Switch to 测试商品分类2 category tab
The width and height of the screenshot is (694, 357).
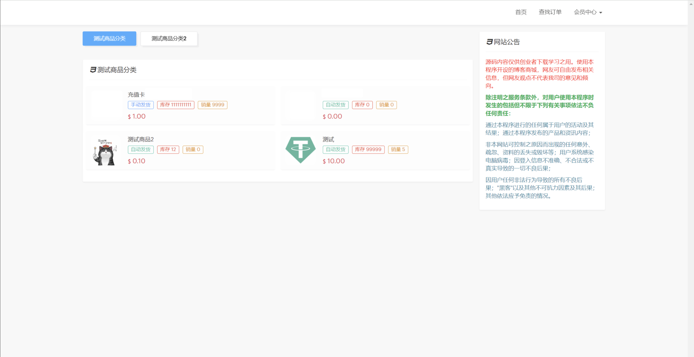tap(169, 39)
